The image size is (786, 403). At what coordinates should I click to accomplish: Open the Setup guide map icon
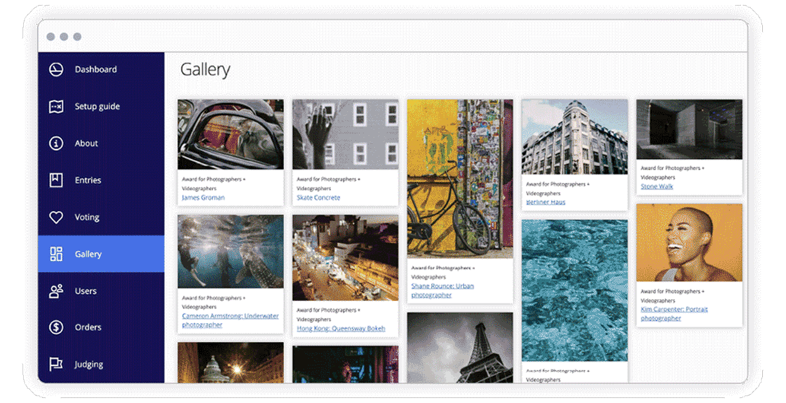[55, 106]
